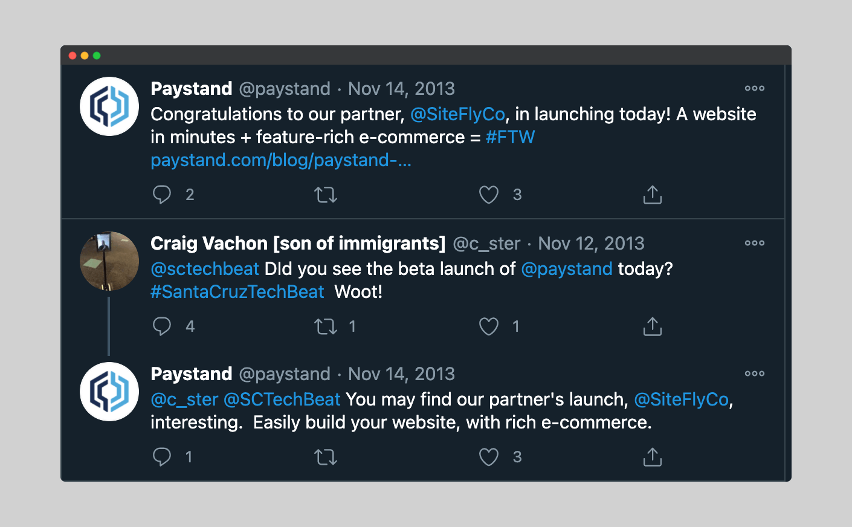This screenshot has width=852, height=527.
Task: Open more options on bottom Paystand tweet
Action: pyautogui.click(x=755, y=373)
